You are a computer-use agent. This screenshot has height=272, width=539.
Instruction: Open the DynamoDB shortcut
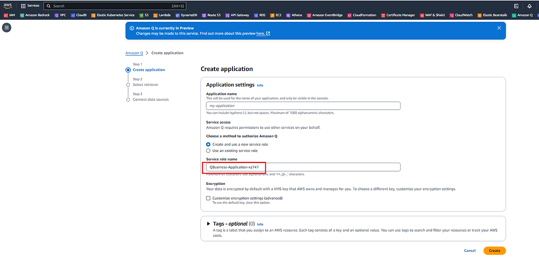click(186, 15)
